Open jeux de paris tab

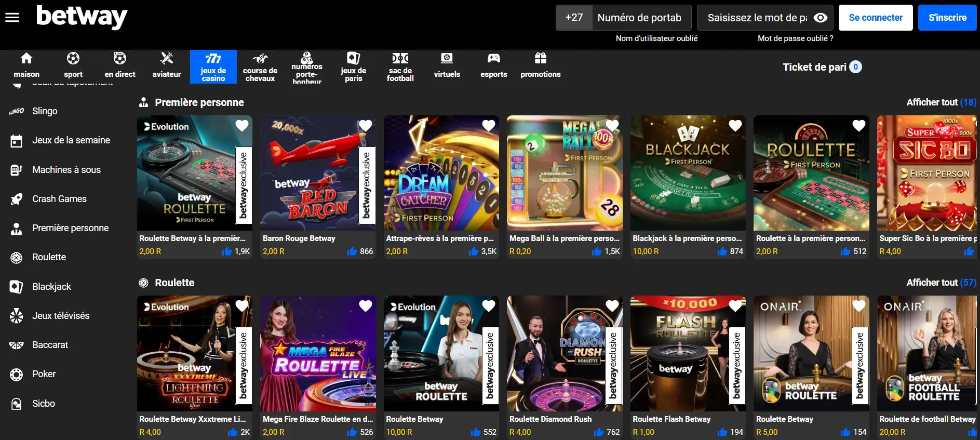(354, 66)
